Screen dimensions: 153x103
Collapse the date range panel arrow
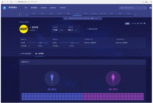click(x=96, y=18)
